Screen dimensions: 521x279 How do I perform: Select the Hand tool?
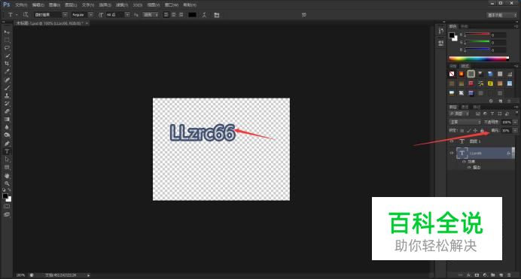pyautogui.click(x=7, y=176)
